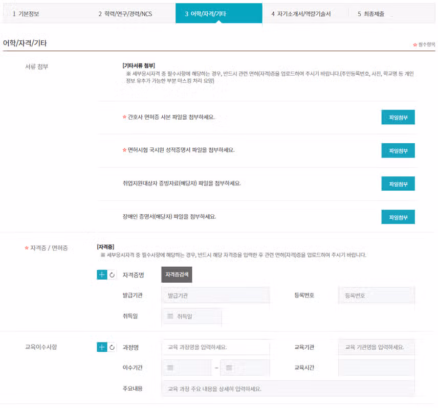This screenshot has width=438, height=408.
Task: Click the 장애인 증명서(해당자) instruction text
Action: pyautogui.click(x=169, y=217)
